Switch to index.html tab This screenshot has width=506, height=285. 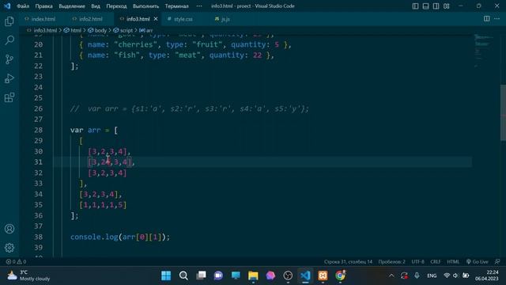tap(43, 19)
